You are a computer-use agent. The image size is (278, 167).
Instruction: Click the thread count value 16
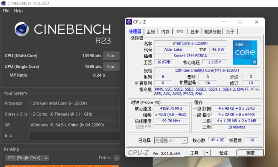(x=252, y=140)
